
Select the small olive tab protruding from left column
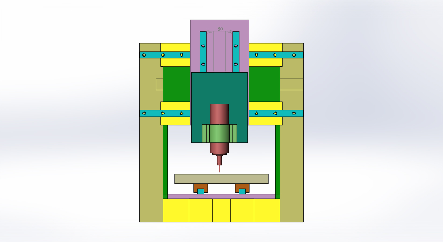pyautogui.click(x=159, y=84)
